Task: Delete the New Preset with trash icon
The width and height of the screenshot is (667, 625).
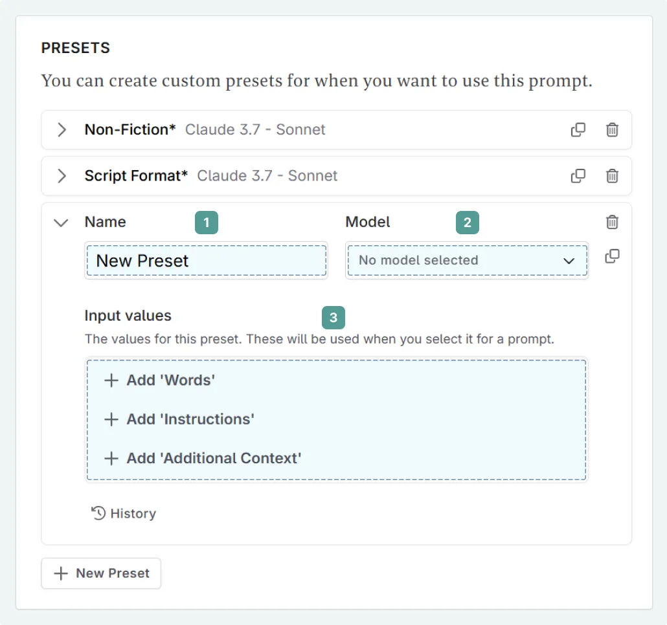Action: [x=612, y=222]
